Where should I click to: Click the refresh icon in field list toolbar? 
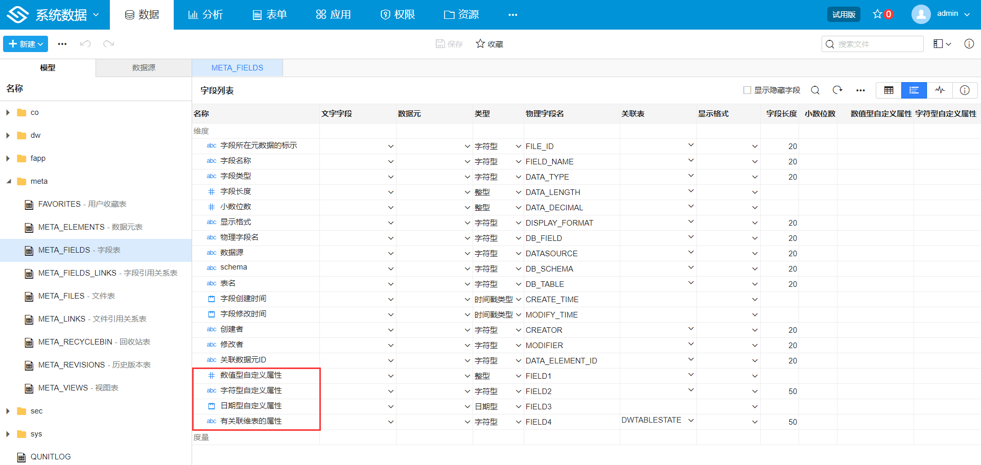pos(837,90)
